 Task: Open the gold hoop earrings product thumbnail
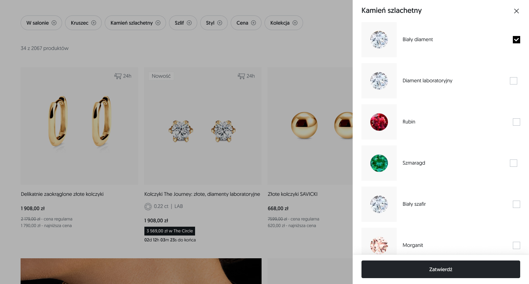79,126
